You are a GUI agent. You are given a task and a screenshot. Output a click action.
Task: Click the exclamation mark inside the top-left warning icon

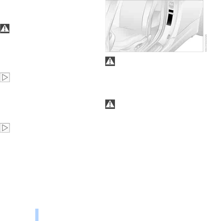(x=5, y=29)
